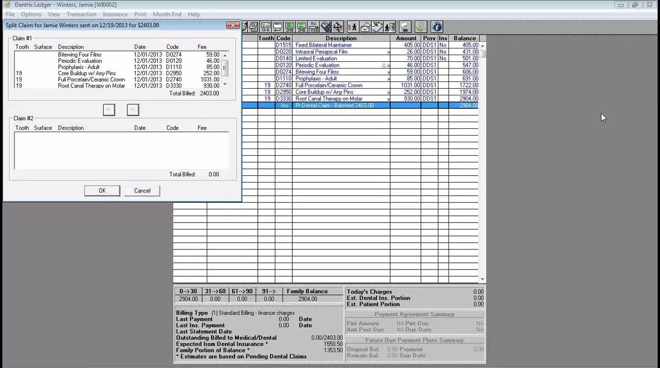This screenshot has width=660, height=368.
Task: Select Bitewing Four Films in Claim #1 list
Action: [118, 55]
